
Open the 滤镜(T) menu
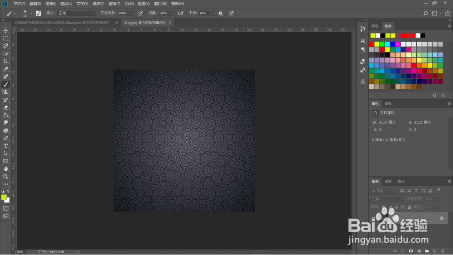tap(114, 4)
